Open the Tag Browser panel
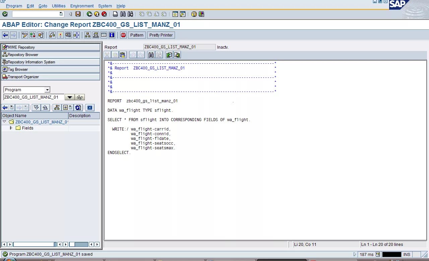The width and height of the screenshot is (429, 261). (51, 69)
